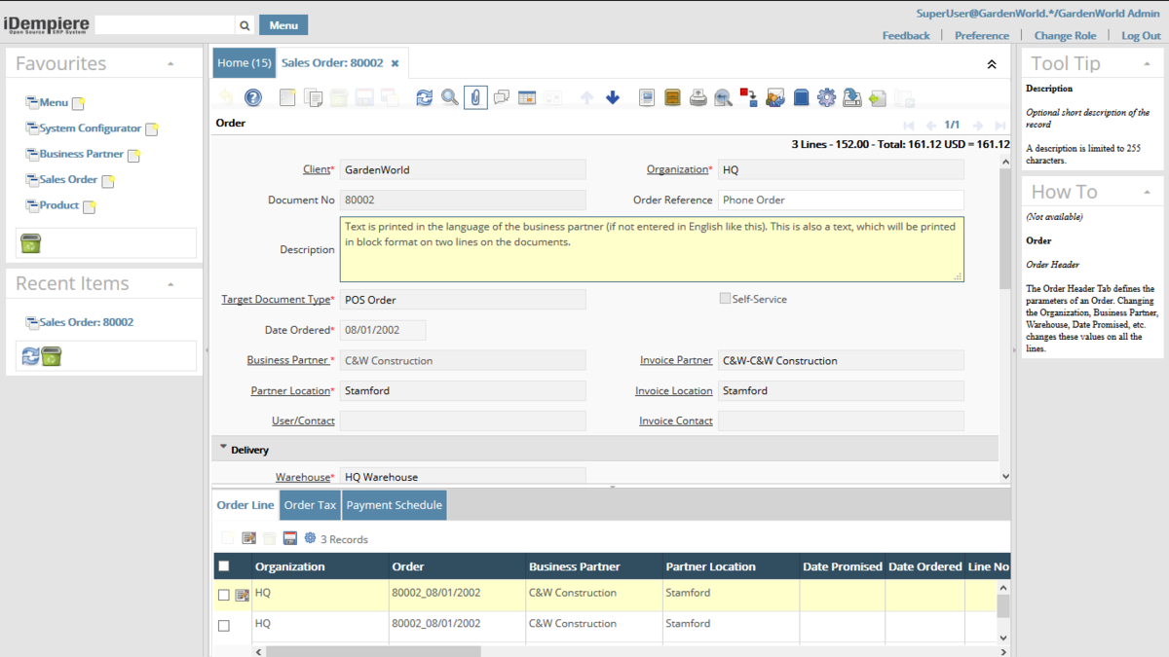This screenshot has width=1169, height=657.
Task: Go to next record with the blue down arrow
Action: point(613,97)
